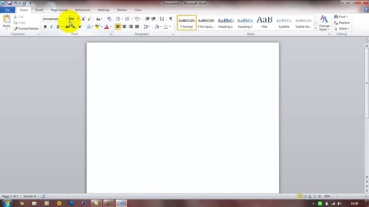Insert a bulleted list
The image size is (369, 207).
(x=118, y=19)
